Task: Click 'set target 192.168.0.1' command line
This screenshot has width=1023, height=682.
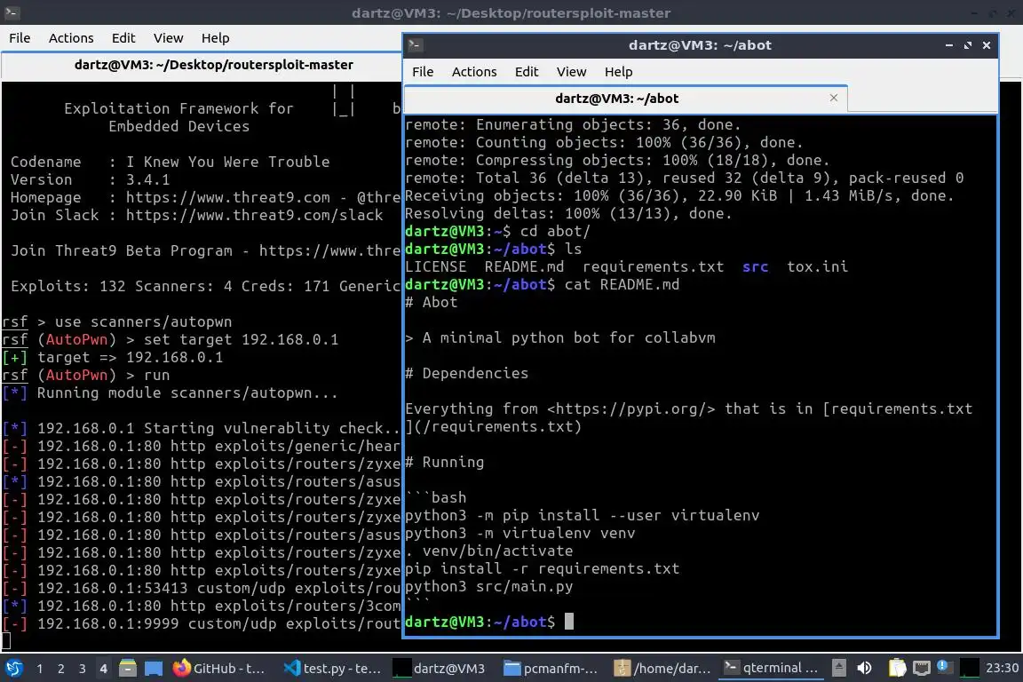Action: pos(241,340)
